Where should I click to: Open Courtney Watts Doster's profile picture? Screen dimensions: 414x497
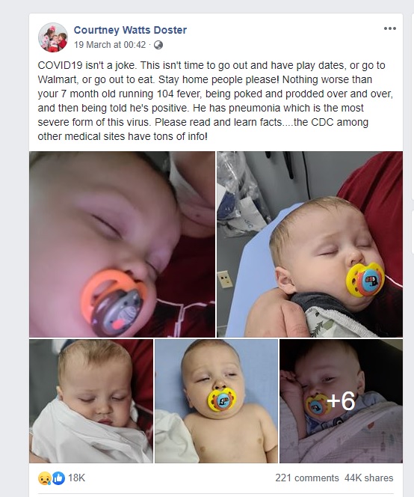[x=53, y=37]
